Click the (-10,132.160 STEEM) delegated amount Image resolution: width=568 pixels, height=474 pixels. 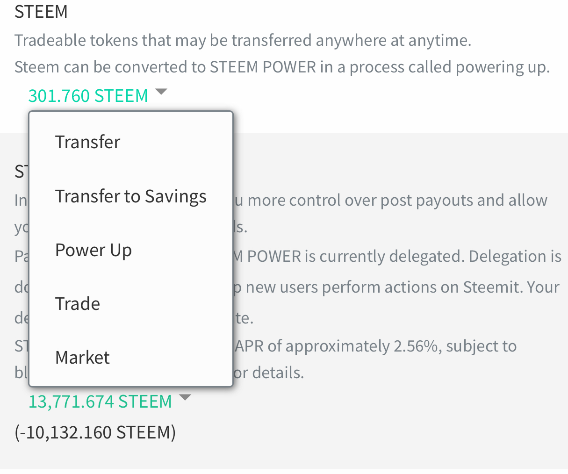point(95,432)
